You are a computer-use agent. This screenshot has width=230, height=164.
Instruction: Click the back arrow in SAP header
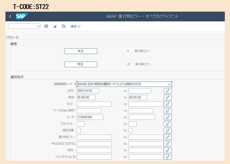[x=10, y=17]
